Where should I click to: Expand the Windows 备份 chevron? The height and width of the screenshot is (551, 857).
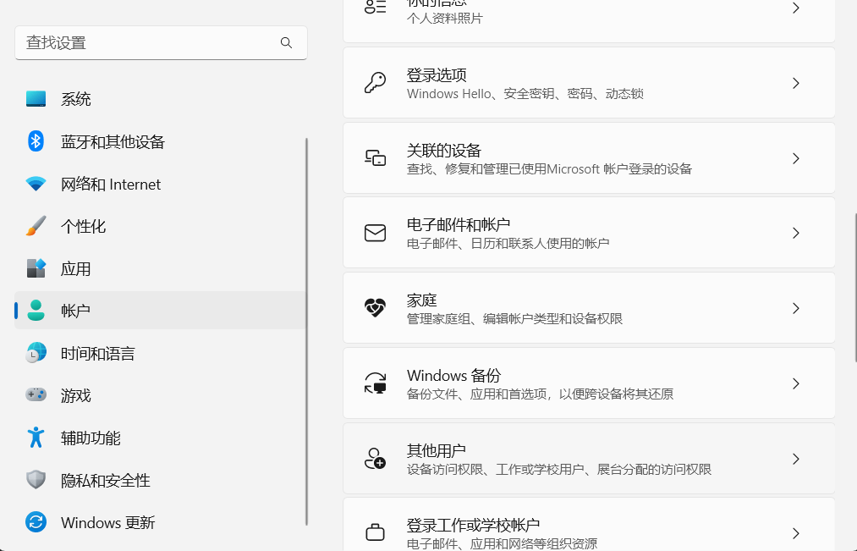pos(795,383)
